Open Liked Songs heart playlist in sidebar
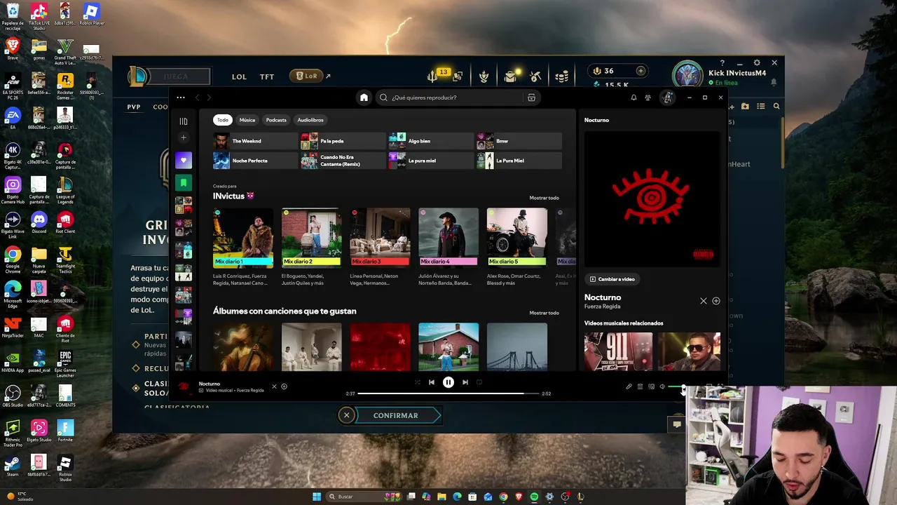897x505 pixels. click(184, 160)
